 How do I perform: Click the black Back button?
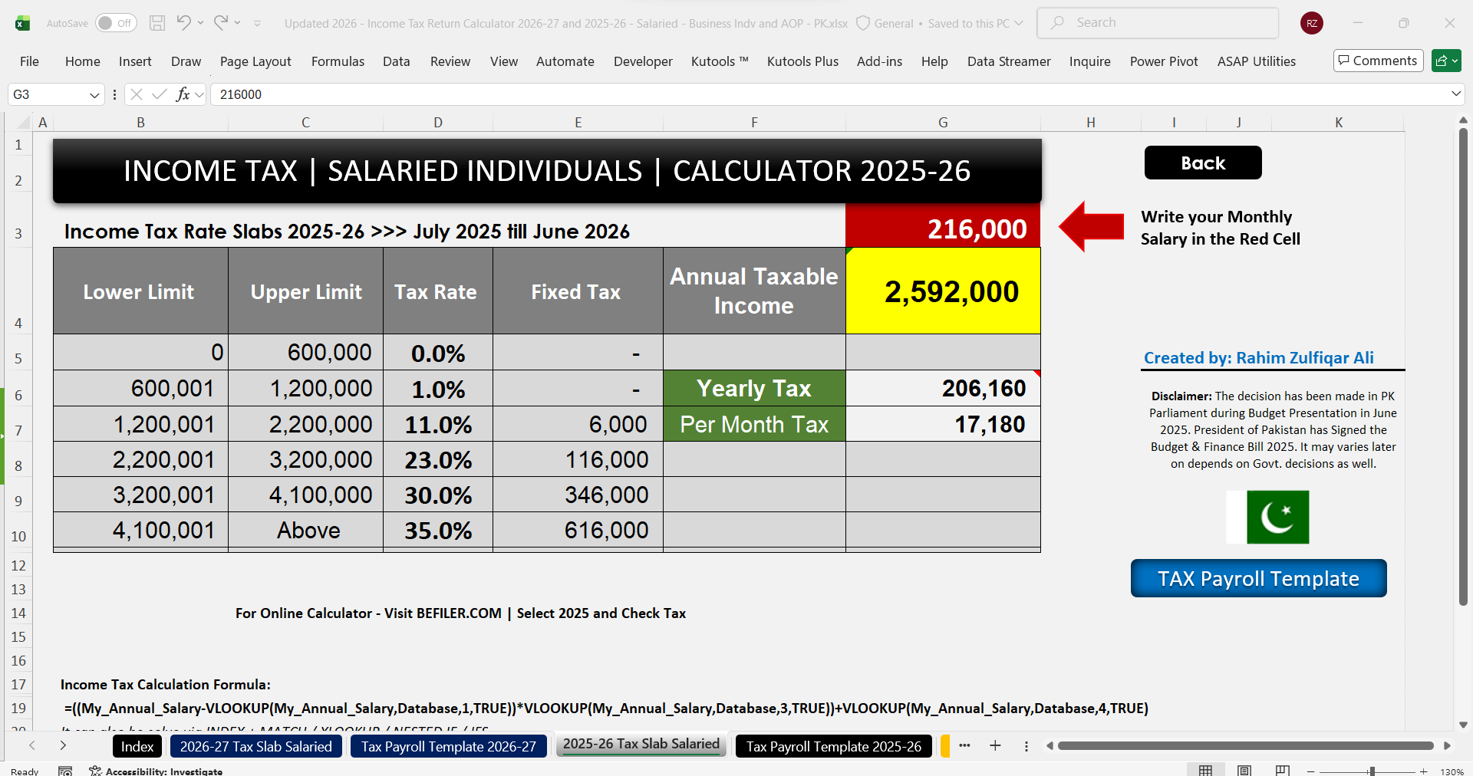pyautogui.click(x=1203, y=163)
